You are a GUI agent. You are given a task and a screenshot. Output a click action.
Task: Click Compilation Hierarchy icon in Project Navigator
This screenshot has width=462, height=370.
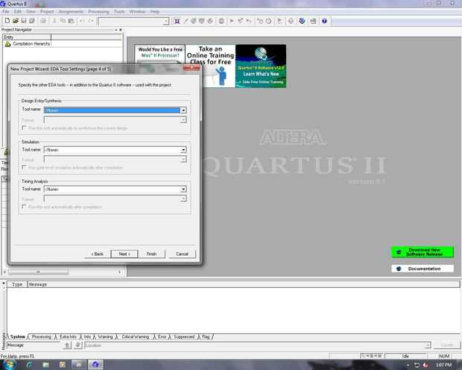7,44
